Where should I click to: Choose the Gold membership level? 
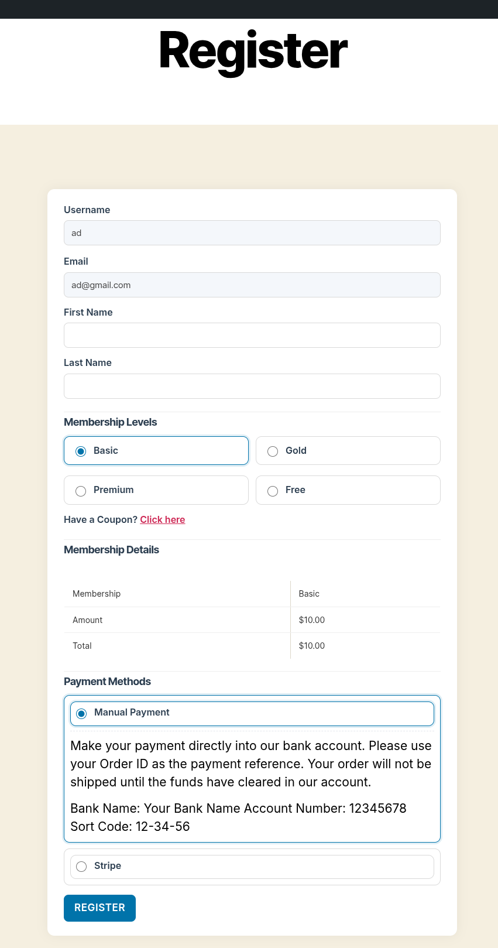(273, 451)
